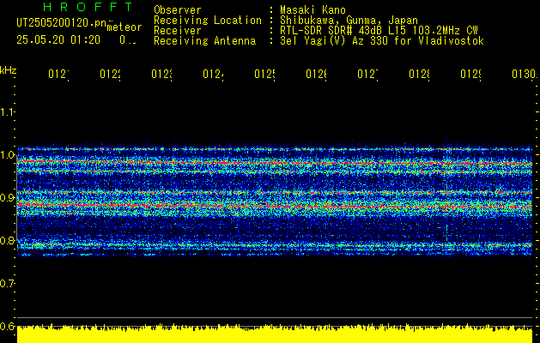The image size is (540, 343).
Task: Click the Observer label
Action: [178, 10]
